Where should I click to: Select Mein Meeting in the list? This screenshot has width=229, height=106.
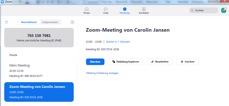[39, 70]
